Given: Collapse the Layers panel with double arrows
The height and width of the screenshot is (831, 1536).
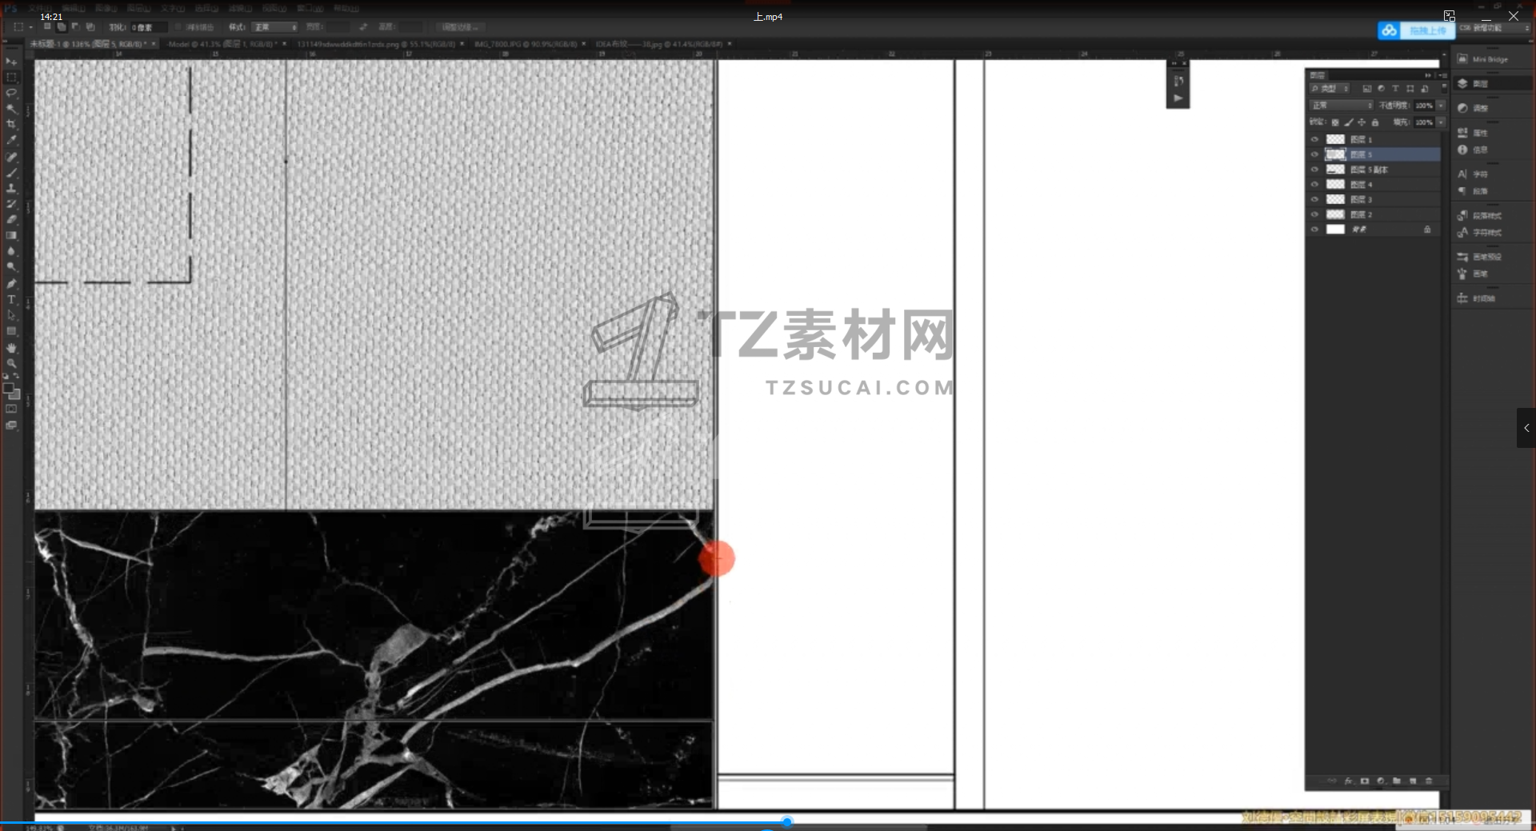Looking at the screenshot, I should [x=1428, y=75].
